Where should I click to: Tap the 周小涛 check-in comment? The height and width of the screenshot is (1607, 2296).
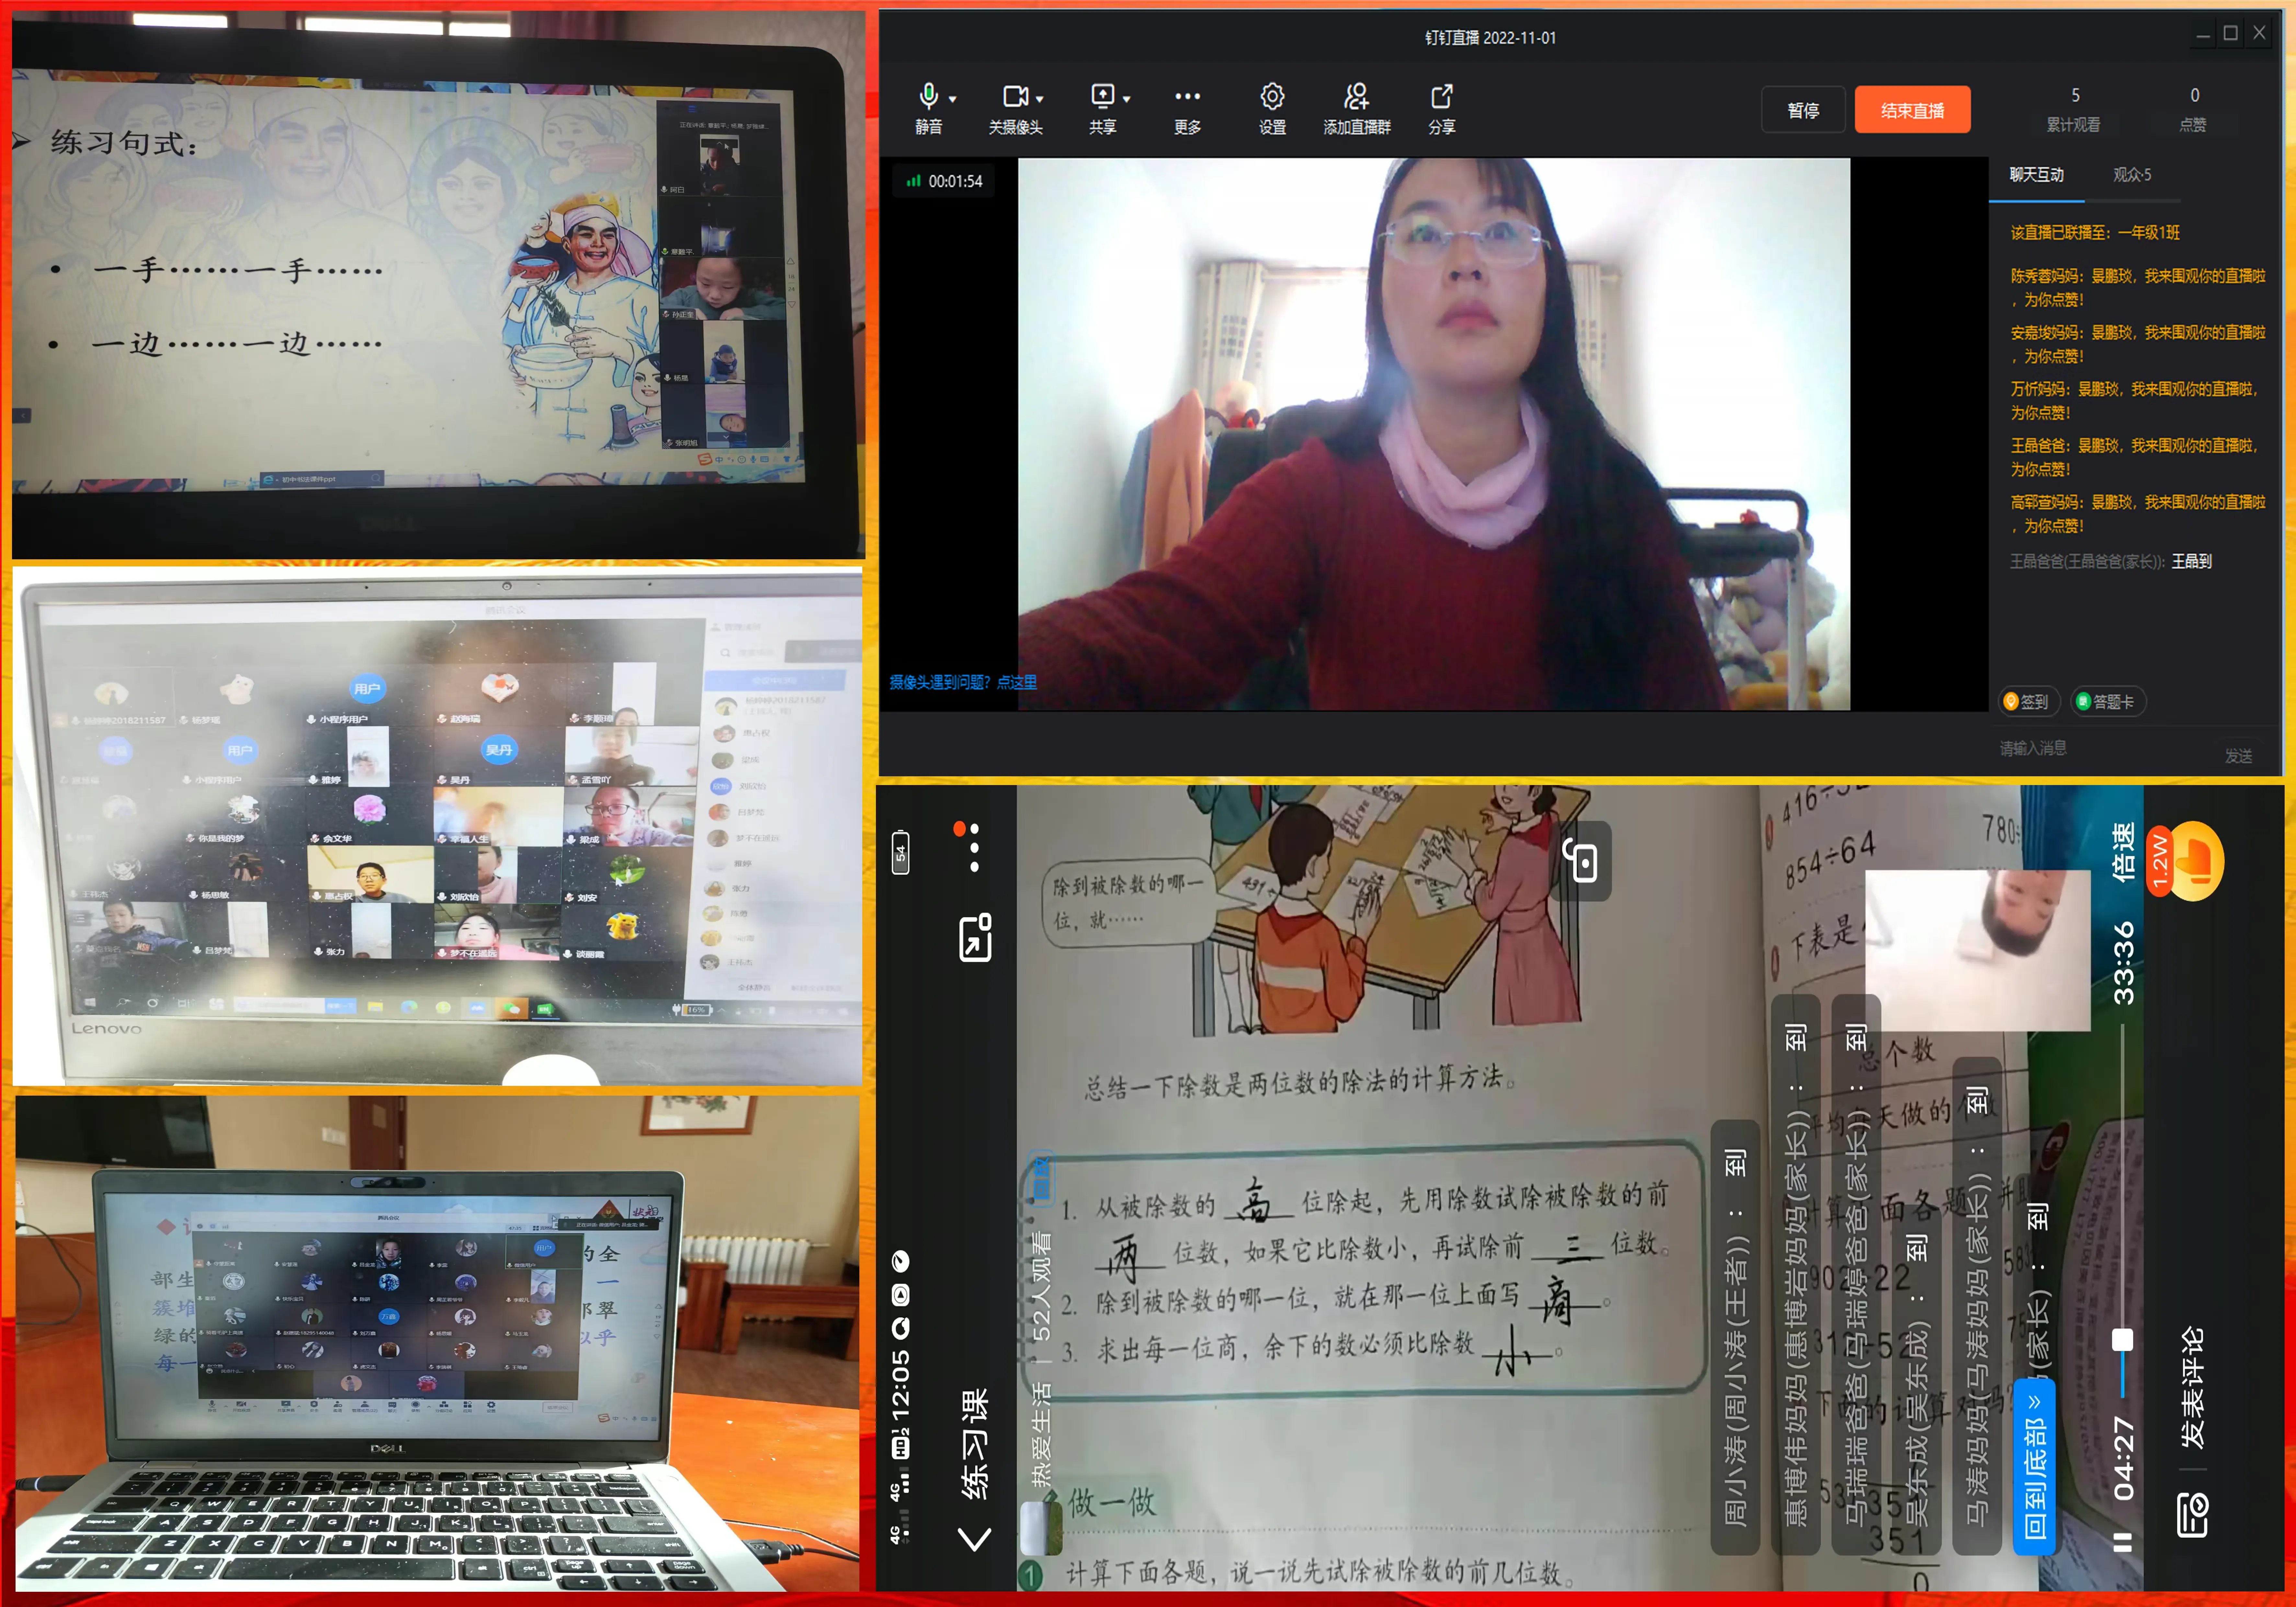[x=1735, y=1337]
